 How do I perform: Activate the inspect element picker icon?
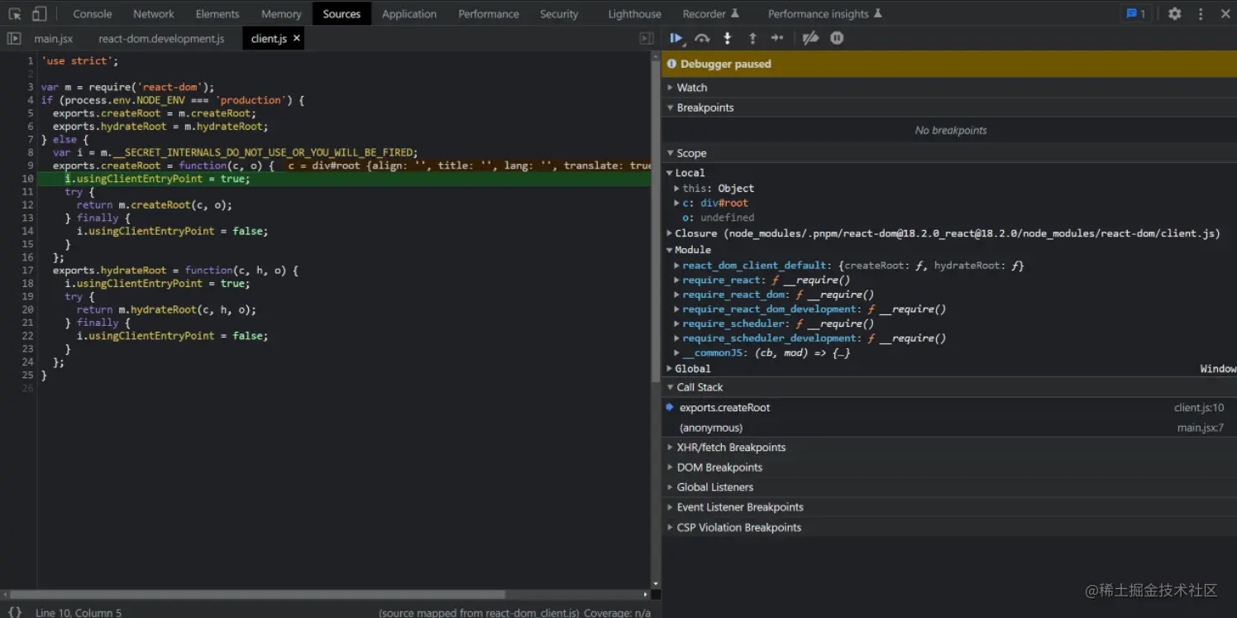click(x=15, y=14)
